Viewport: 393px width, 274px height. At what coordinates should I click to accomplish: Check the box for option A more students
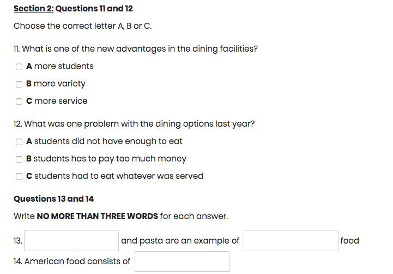(19, 67)
